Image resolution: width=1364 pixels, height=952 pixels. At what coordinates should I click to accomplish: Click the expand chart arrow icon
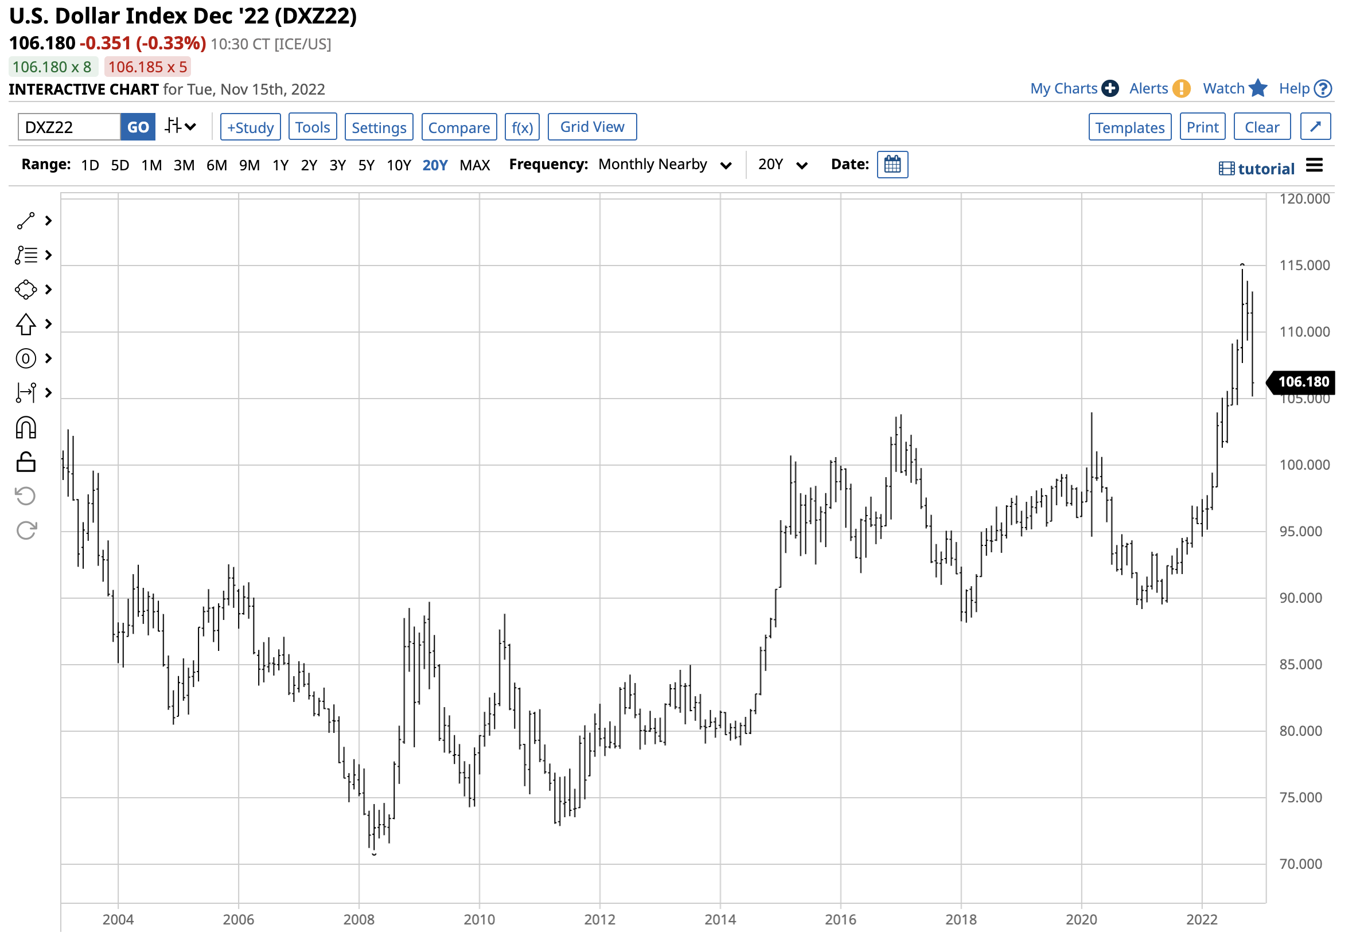(1315, 127)
